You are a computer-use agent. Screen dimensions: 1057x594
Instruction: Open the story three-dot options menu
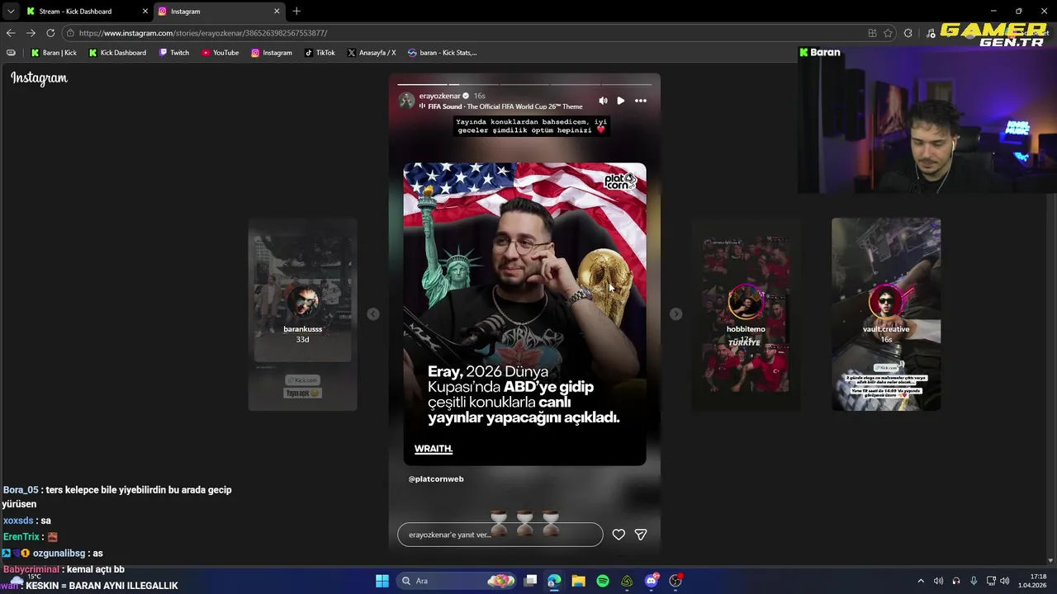click(641, 101)
